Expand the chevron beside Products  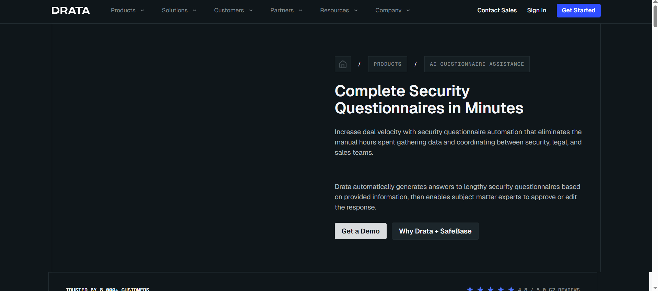[x=142, y=11]
